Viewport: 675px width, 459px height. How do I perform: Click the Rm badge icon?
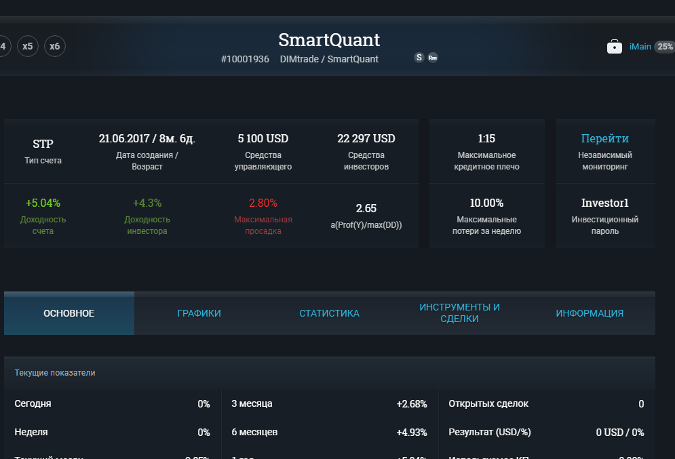[x=433, y=58]
